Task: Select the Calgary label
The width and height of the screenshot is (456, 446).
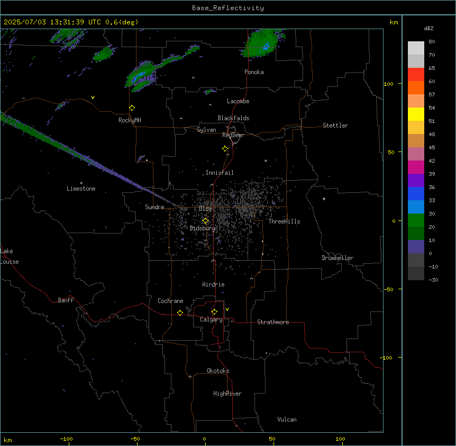Action: click(211, 319)
